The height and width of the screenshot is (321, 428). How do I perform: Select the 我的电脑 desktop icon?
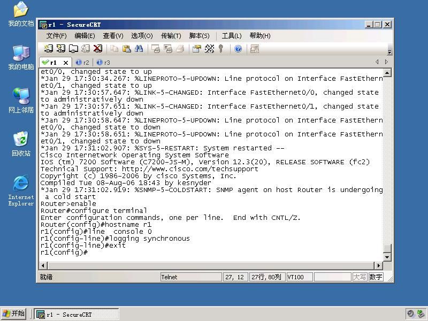click(21, 57)
